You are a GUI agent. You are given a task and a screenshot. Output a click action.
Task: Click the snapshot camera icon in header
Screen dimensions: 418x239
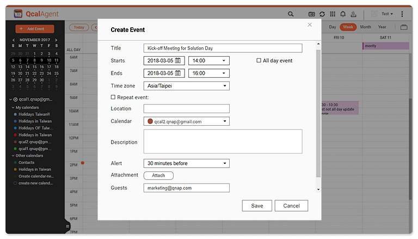(311, 14)
